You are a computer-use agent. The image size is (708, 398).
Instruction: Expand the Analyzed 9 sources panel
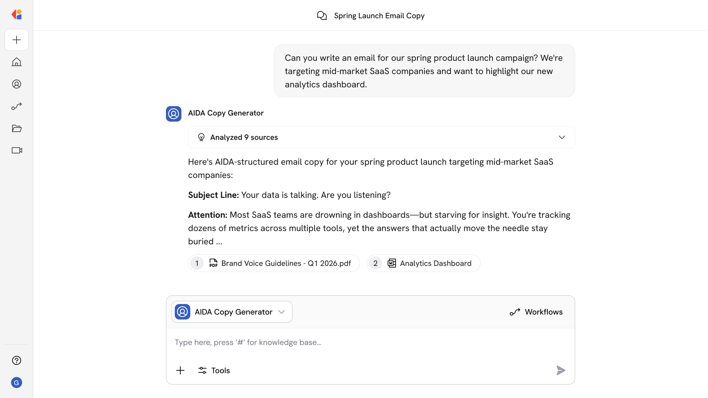pos(244,137)
